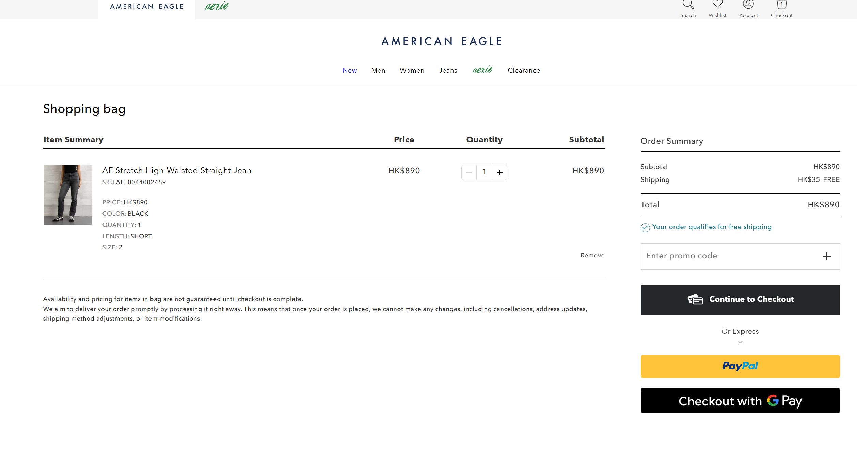
Task: Decrease quantity with the minus stepper
Action: coord(469,172)
